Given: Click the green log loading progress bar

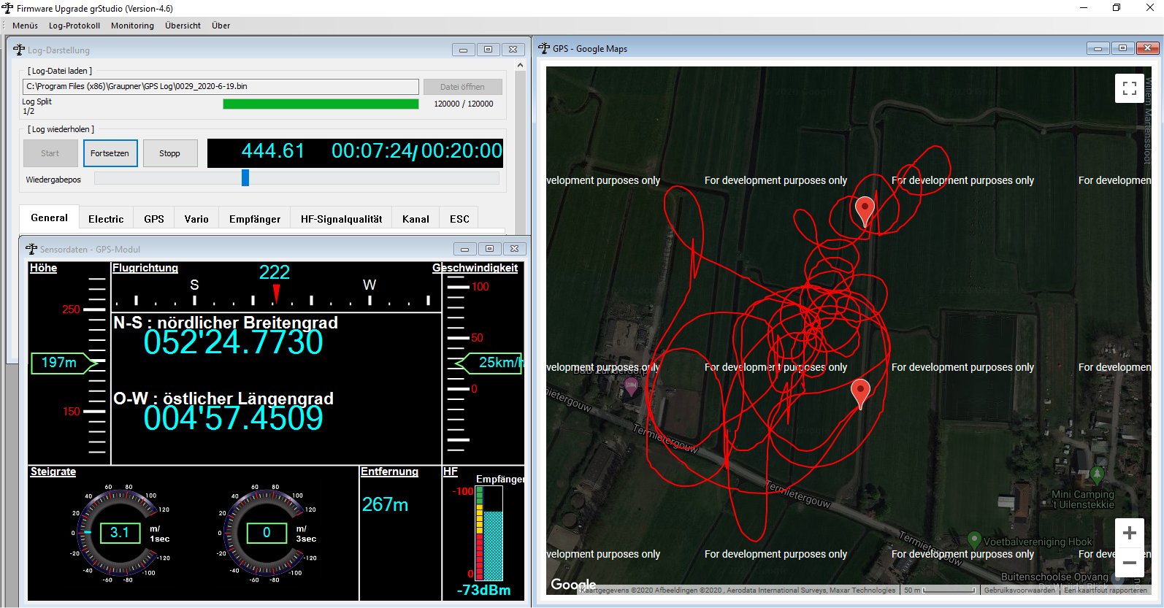Looking at the screenshot, I should pyautogui.click(x=321, y=104).
